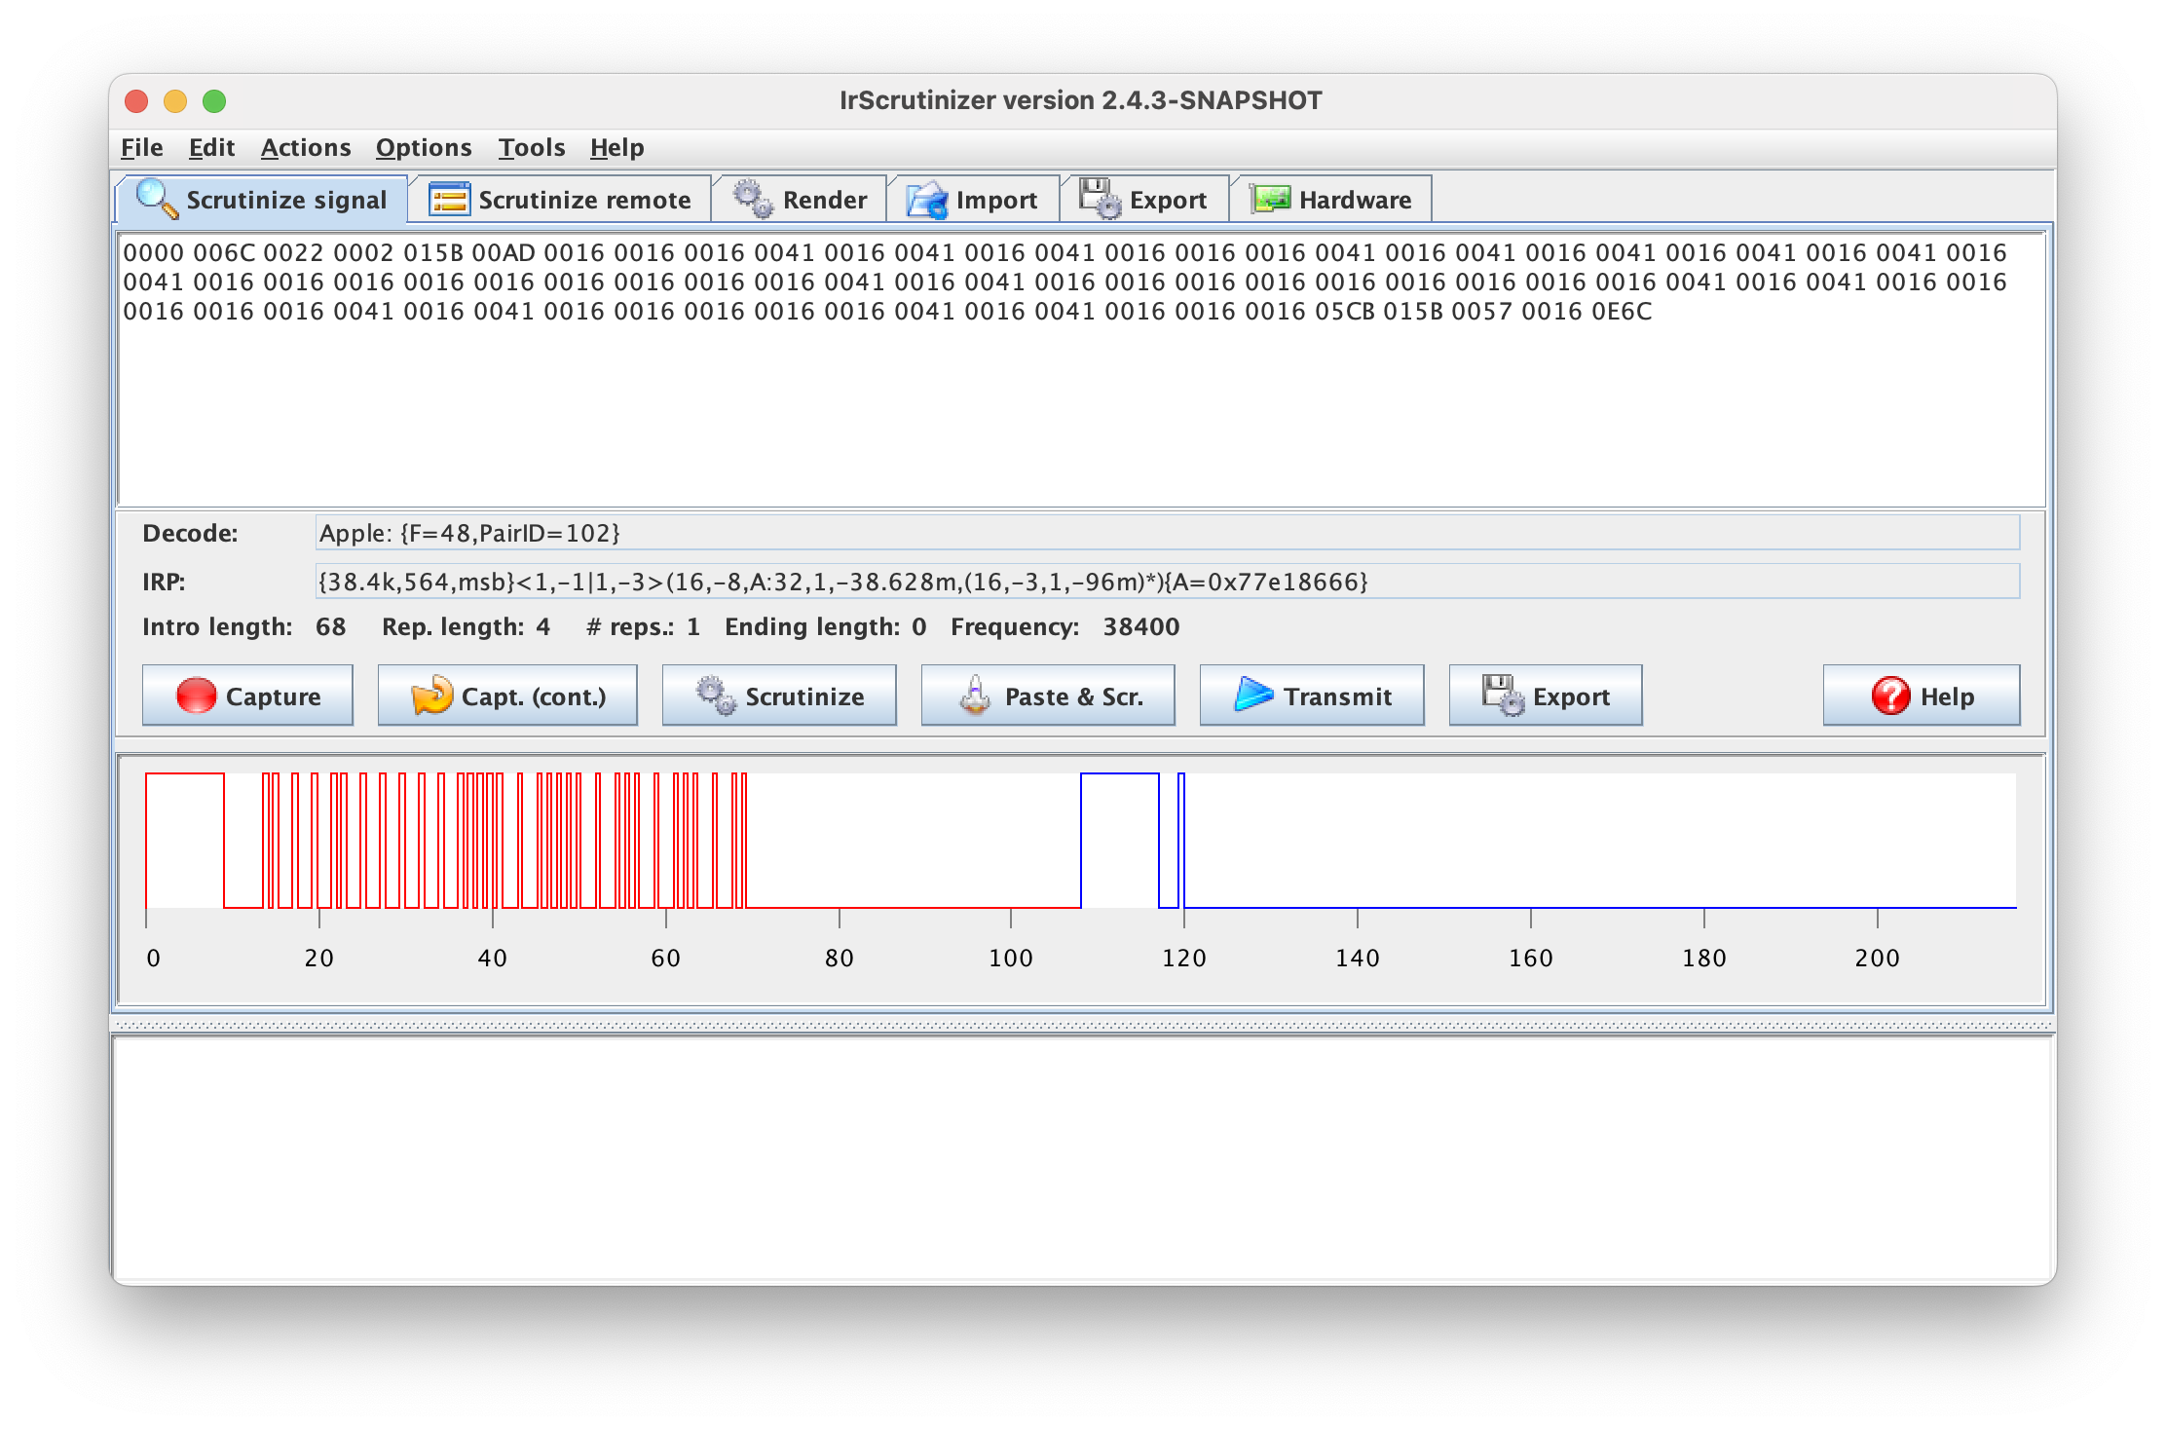Switch to the Export tab
Viewport: 2166px width, 1430px height.
[x=1144, y=200]
